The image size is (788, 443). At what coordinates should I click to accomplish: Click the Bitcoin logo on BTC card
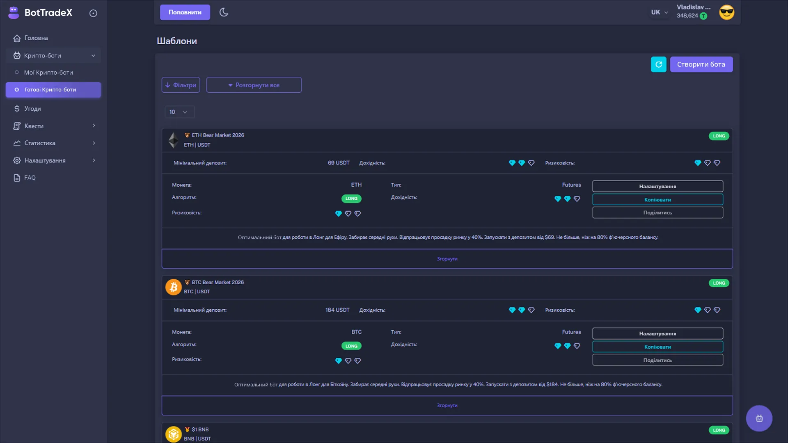click(x=173, y=287)
